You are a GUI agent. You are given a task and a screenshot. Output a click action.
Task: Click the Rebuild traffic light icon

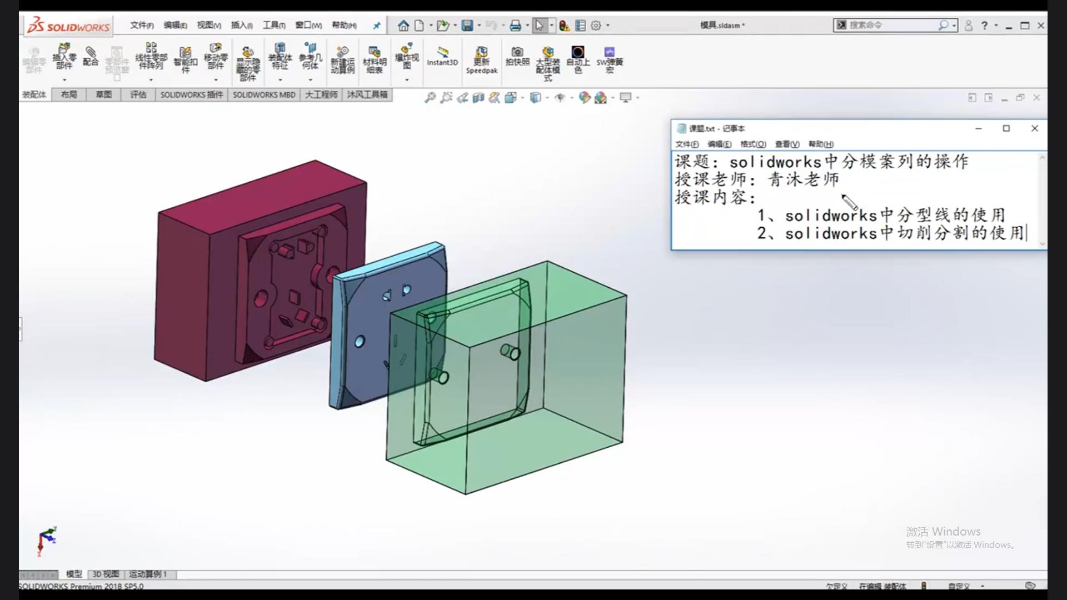pos(565,25)
